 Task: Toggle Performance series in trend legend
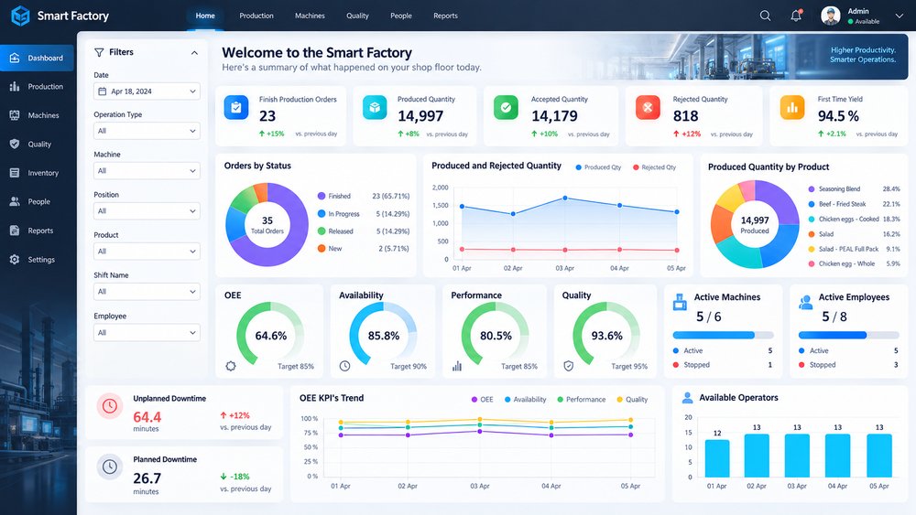pyautogui.click(x=582, y=400)
